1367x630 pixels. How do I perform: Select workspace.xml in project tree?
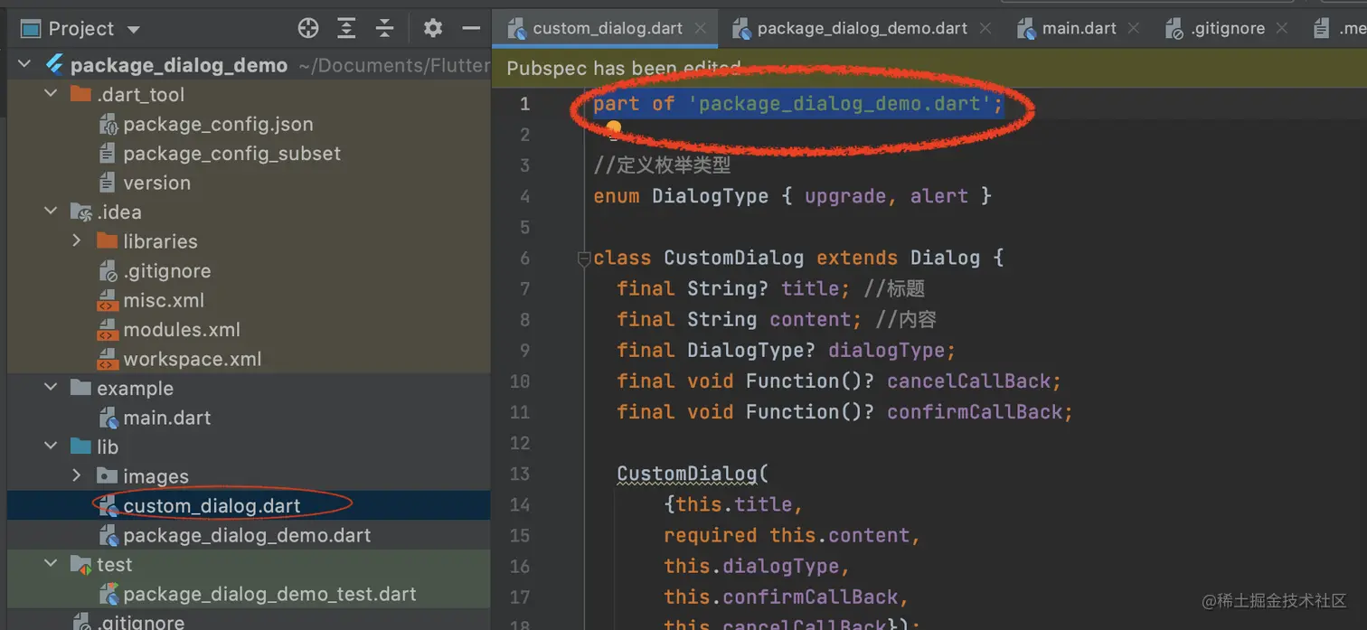(x=193, y=359)
